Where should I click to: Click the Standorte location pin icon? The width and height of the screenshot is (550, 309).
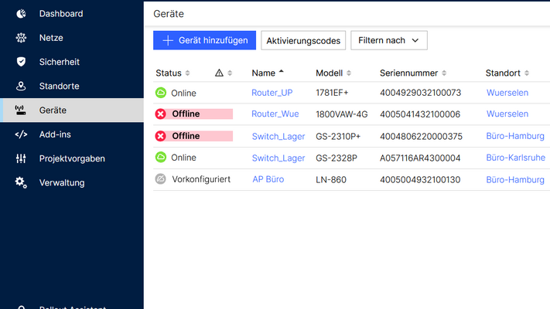click(21, 87)
